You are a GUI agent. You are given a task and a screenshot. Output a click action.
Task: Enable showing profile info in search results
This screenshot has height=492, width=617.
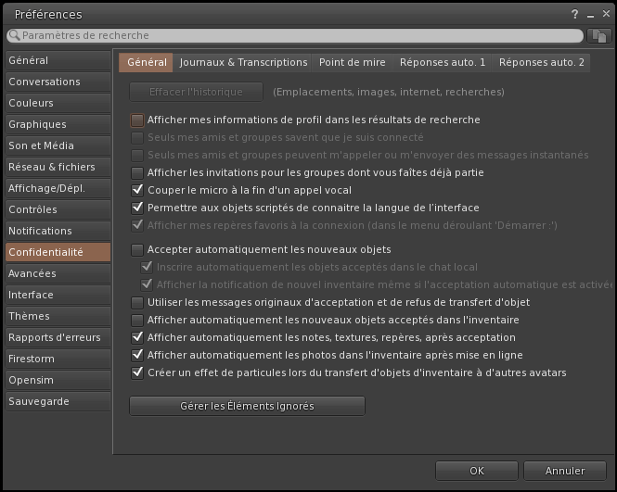coord(137,120)
